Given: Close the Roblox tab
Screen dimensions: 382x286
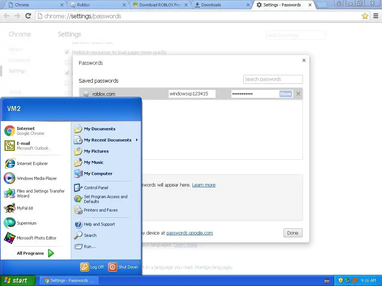Looking at the screenshot, I should click(124, 5).
